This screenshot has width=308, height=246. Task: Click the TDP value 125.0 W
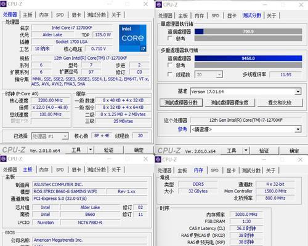pyautogui.click(x=103, y=34)
